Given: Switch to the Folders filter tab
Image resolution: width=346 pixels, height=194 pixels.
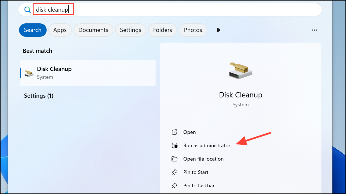Looking at the screenshot, I should [163, 30].
